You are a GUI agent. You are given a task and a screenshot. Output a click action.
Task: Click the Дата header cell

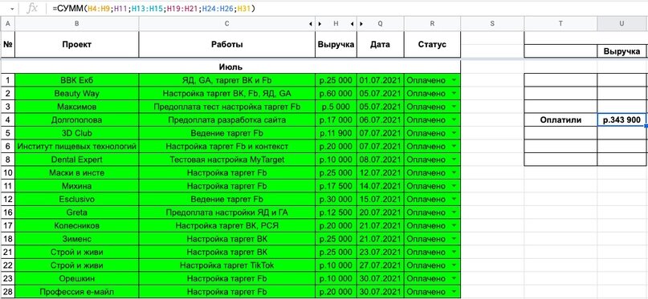coord(380,45)
